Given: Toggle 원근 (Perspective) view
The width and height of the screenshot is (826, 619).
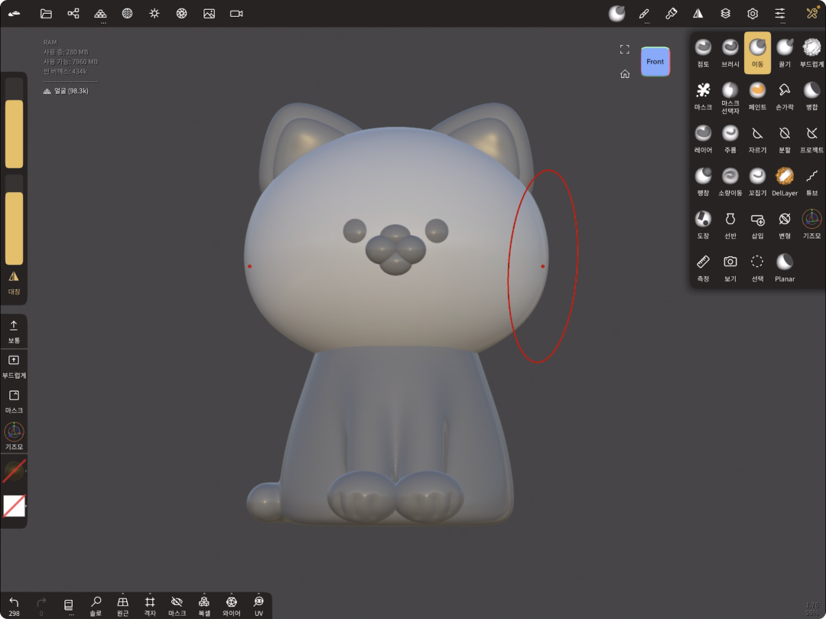Looking at the screenshot, I should 122,606.
